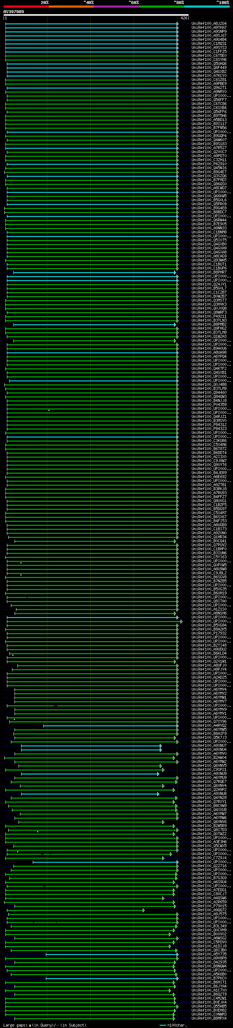Select the UniRef100_A8UA98 entry
Image resolution: width=233 pixels, height=1028 pixels.
[209, 352]
